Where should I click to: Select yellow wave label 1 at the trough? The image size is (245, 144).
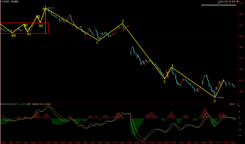point(97,42)
